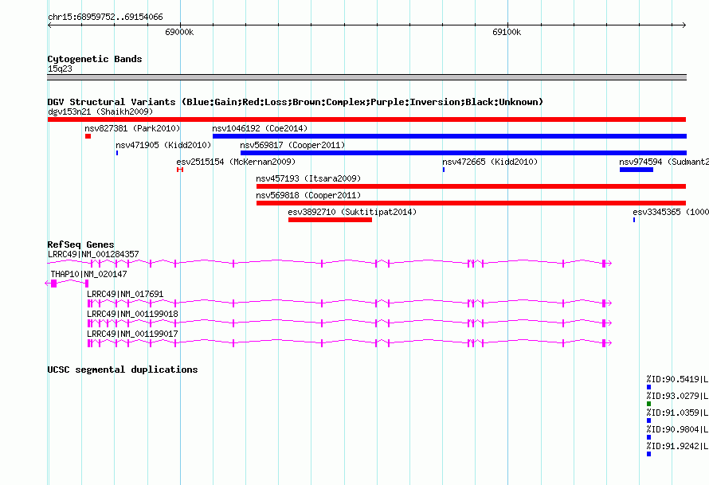Click the nsv1046192 (Coe2014) blue gain bar

(x=449, y=136)
